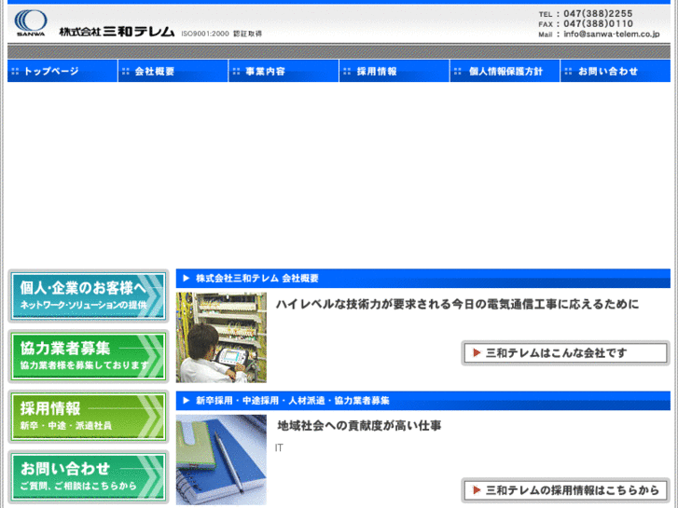
Task: Open the green お問い合わせ sidebar banner
Action: (89, 477)
